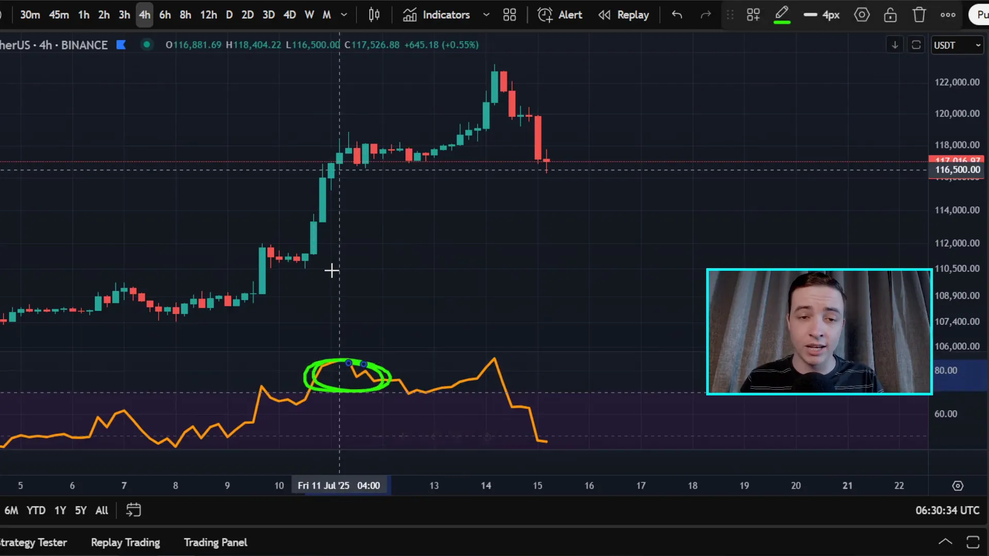Select the 8h timeframe
This screenshot has height=556, width=989.
coord(185,15)
